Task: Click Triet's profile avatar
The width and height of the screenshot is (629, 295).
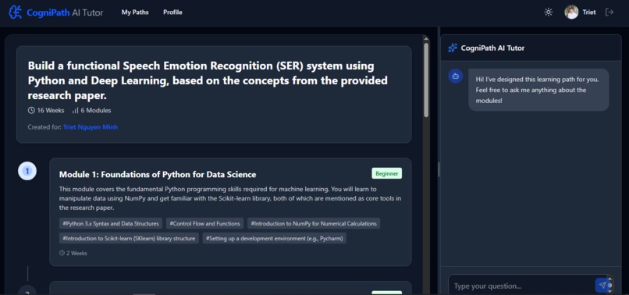Action: (571, 12)
